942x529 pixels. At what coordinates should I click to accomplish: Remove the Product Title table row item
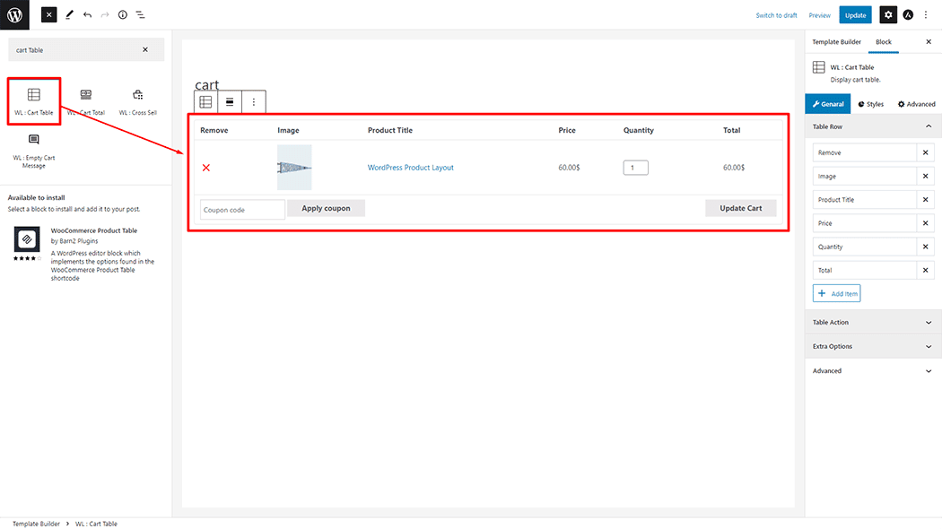926,200
